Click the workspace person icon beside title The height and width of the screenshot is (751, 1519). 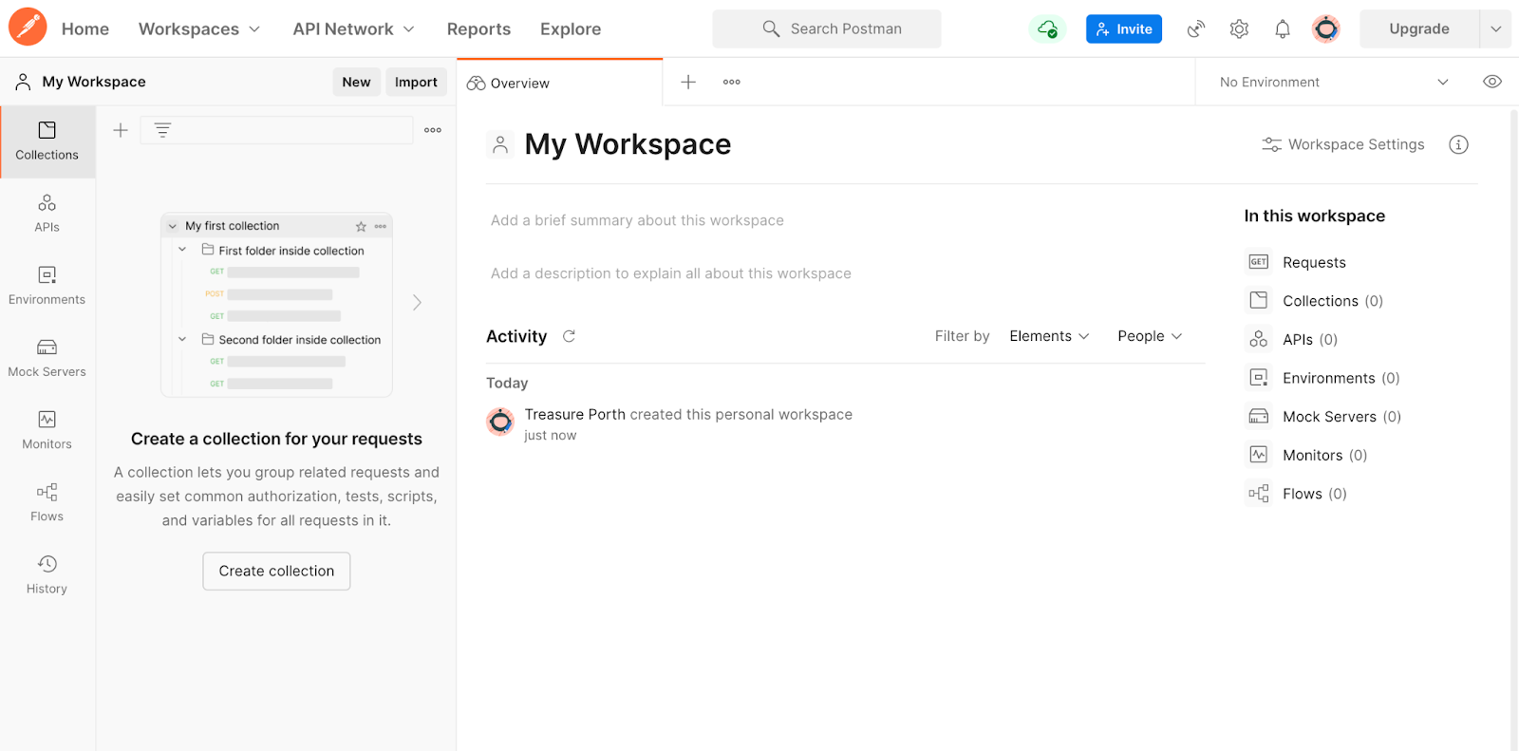pyautogui.click(x=500, y=144)
